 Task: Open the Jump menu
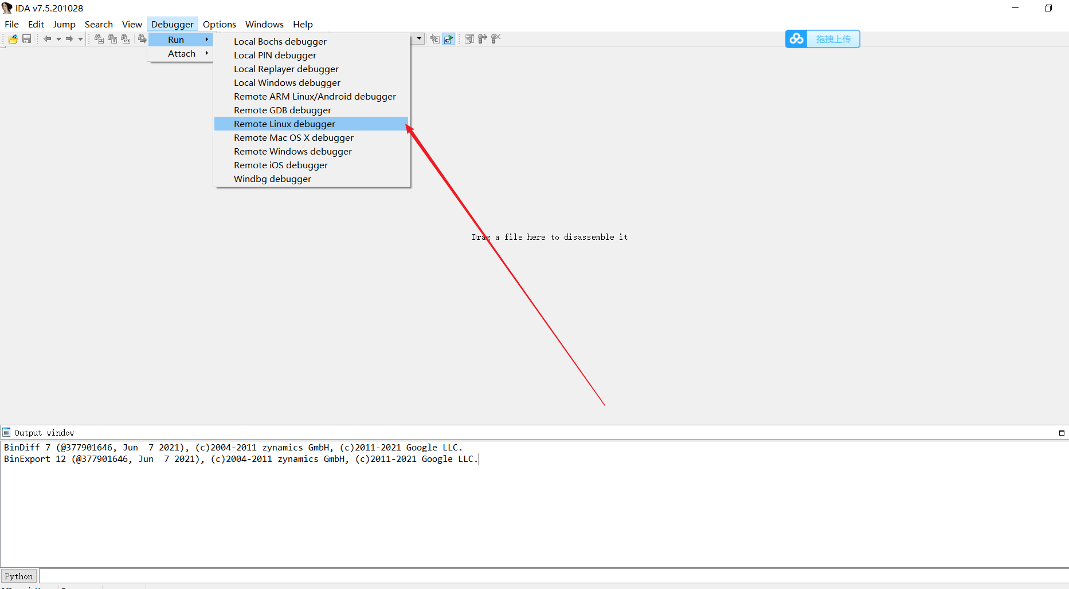click(64, 24)
